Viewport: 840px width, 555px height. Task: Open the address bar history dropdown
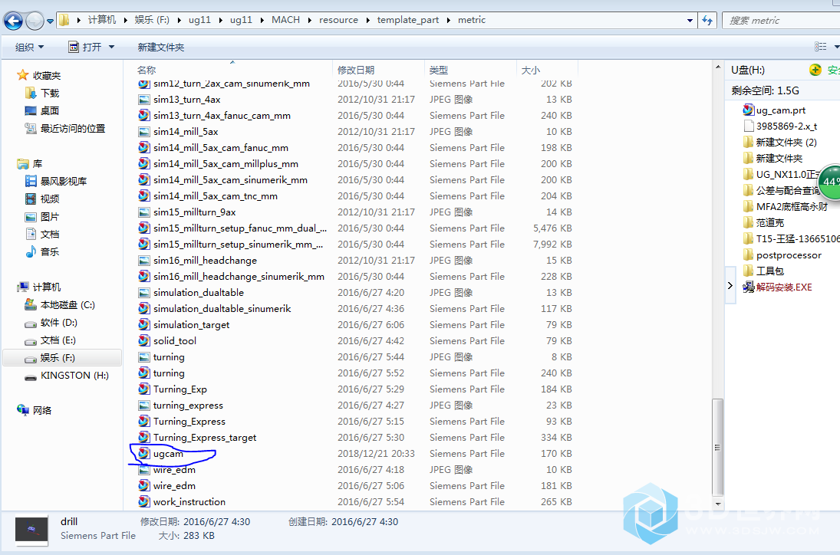[690, 21]
